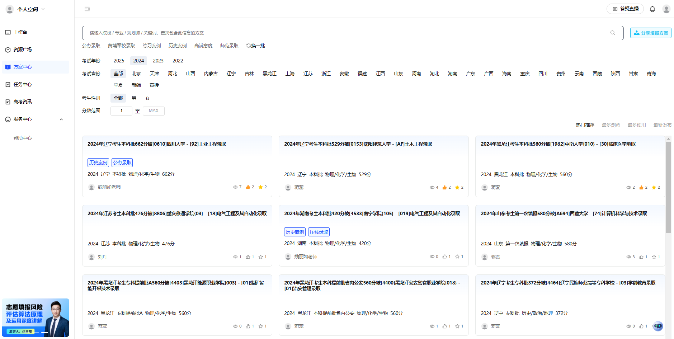This screenshot has width=674, height=339.
Task: Select 男 in the gender filter
Action: (x=134, y=98)
